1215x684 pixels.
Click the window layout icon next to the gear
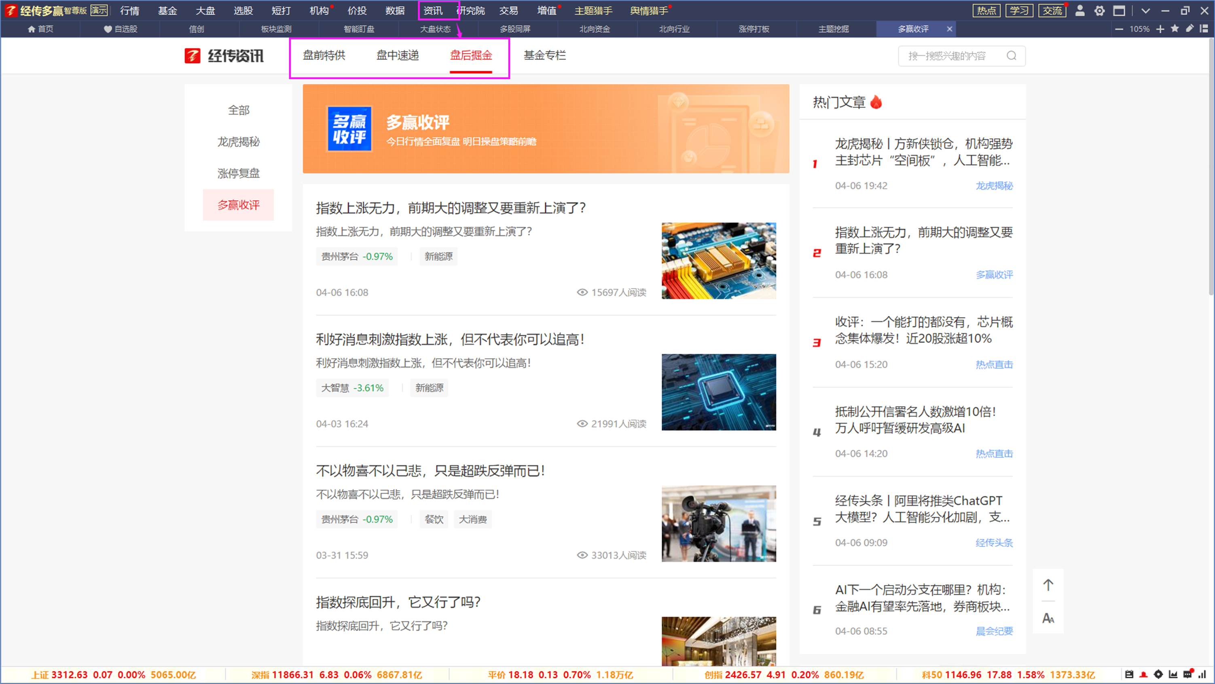coord(1119,11)
